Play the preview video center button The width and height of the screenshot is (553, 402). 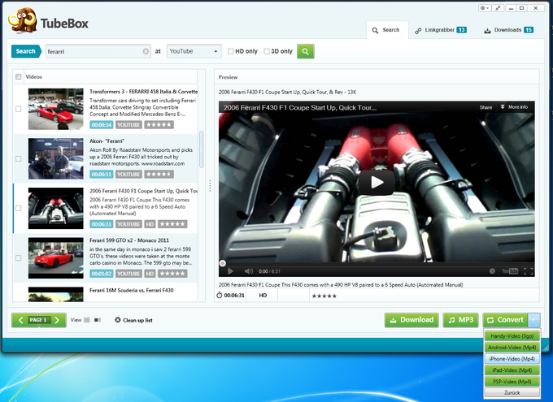click(377, 182)
